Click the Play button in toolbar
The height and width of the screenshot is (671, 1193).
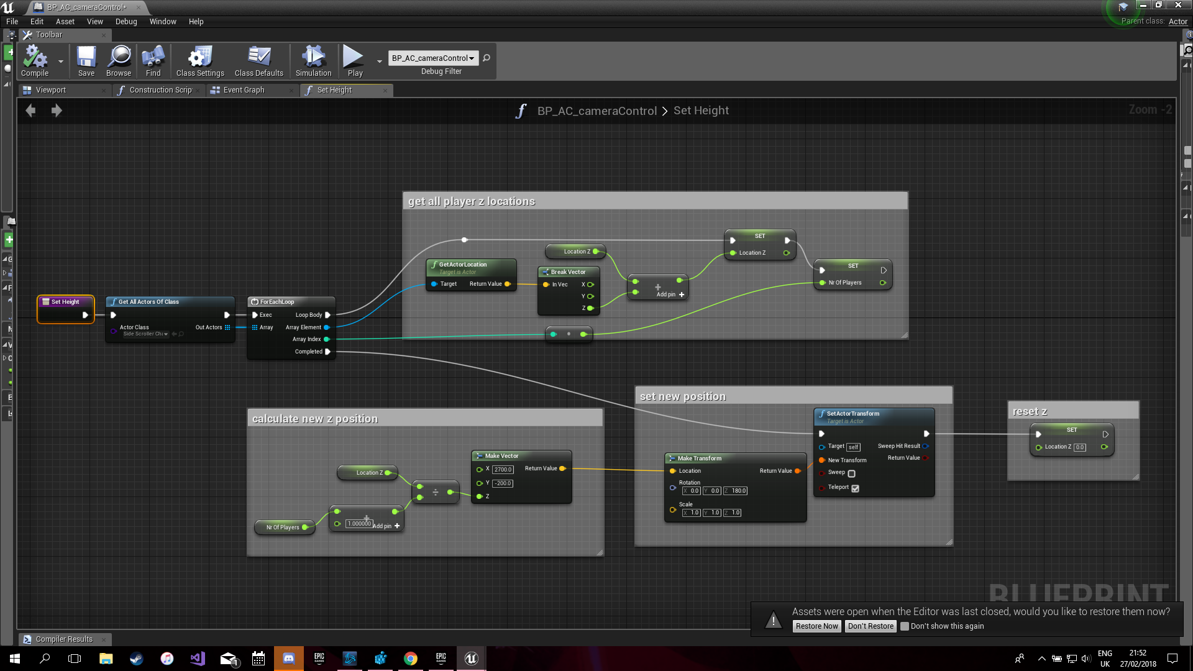[x=355, y=61]
